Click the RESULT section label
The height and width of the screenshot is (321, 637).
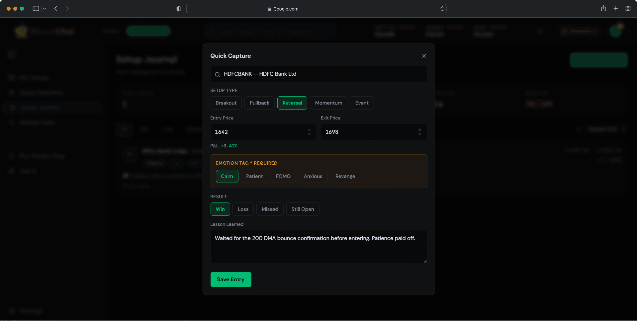pyautogui.click(x=219, y=197)
